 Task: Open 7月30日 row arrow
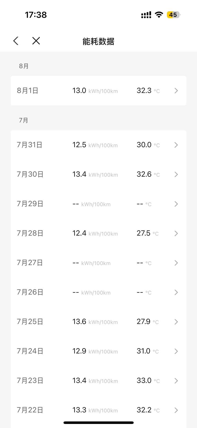point(176,174)
